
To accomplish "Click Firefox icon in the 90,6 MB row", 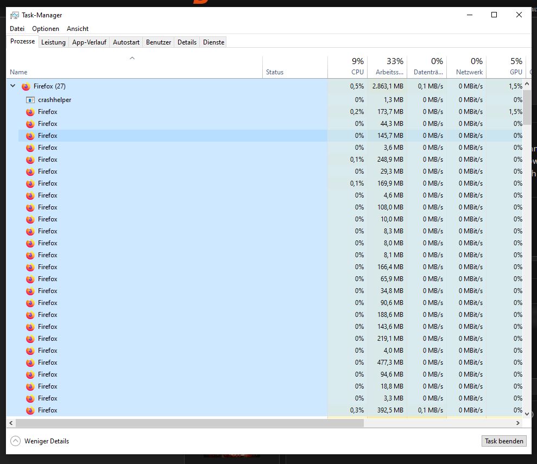I will [30, 303].
